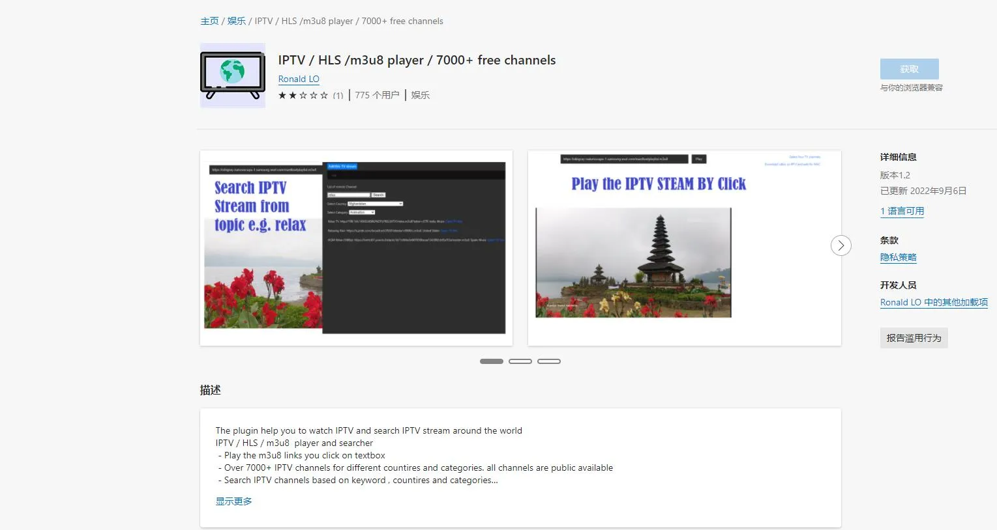View Ronald LO 中的其他加载项
997x530 pixels.
pyautogui.click(x=934, y=302)
